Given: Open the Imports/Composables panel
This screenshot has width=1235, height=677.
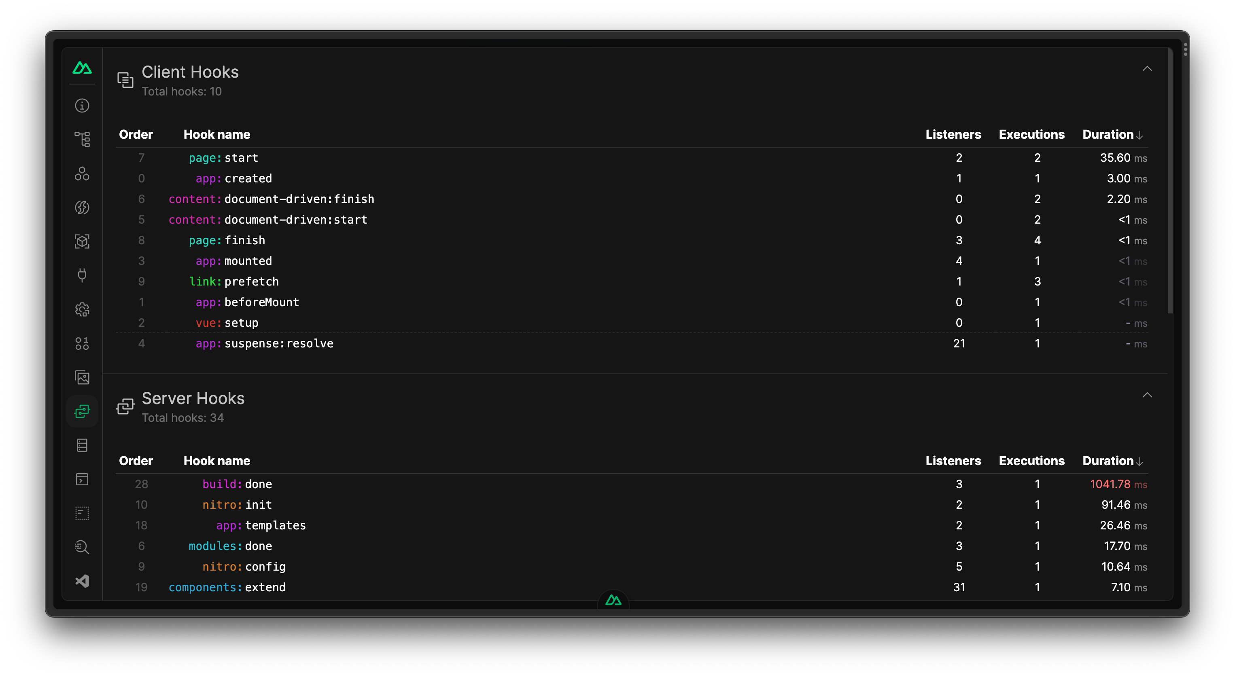Looking at the screenshot, I should coord(82,207).
